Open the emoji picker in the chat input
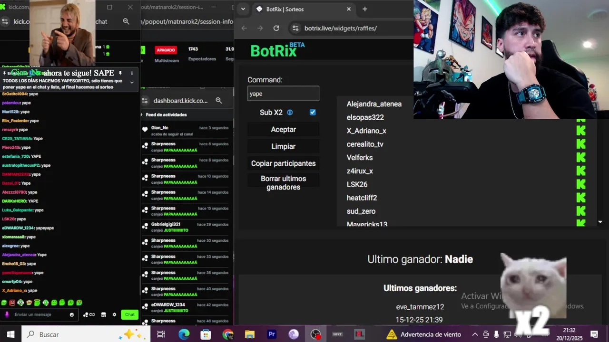The image size is (609, 342). tap(72, 314)
